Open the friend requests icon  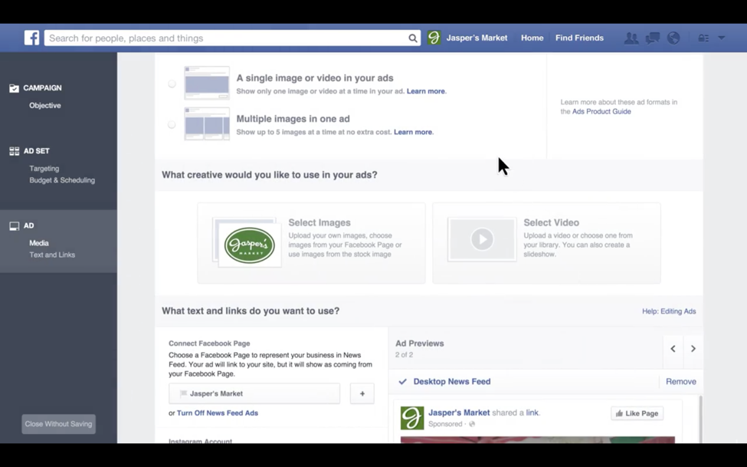[x=631, y=38]
